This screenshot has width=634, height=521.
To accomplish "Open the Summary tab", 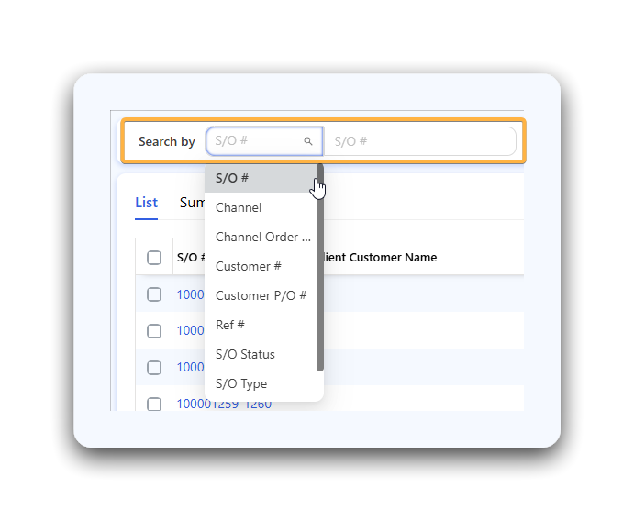I will pyautogui.click(x=191, y=203).
